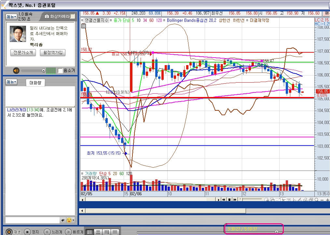Open the 메뉴 dropdown beside 대화창
330x235 pixels.
(x=11, y=82)
